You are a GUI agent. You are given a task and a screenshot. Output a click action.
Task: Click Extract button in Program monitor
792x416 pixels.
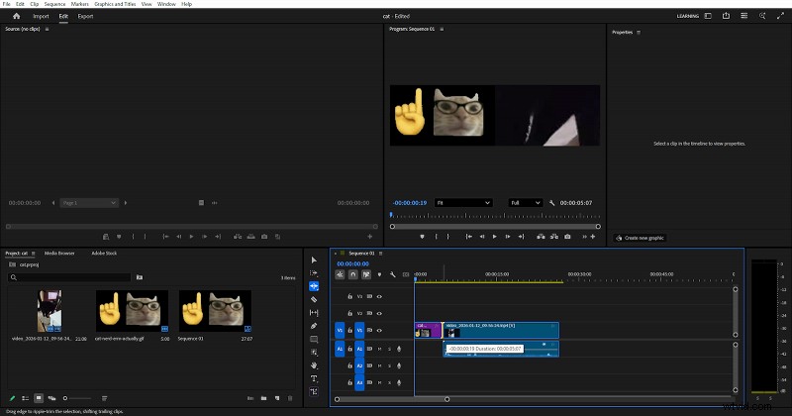(554, 237)
